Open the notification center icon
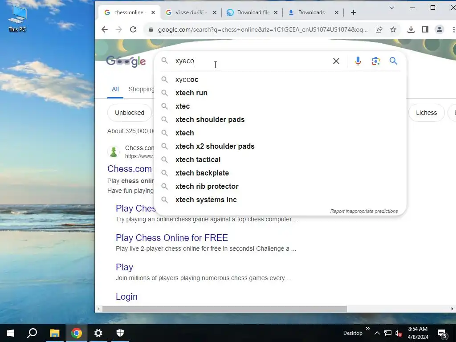Viewport: 456px width, 342px height. (442, 333)
